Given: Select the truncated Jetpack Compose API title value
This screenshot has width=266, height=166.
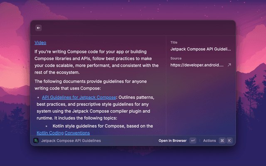Looking at the screenshot, I should [201, 49].
